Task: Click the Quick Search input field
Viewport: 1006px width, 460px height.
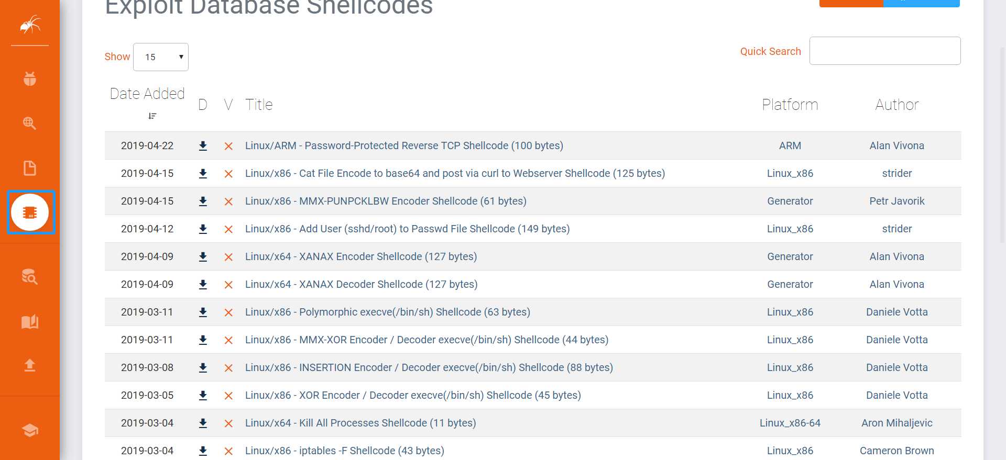Action: coord(884,51)
